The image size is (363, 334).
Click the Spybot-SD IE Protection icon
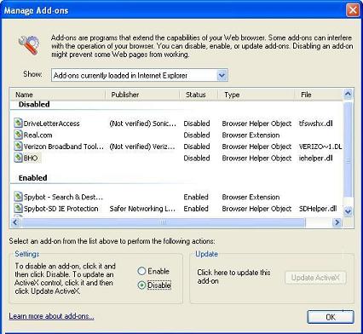[x=18, y=208]
